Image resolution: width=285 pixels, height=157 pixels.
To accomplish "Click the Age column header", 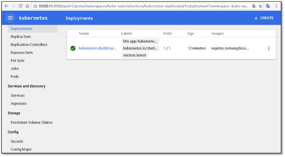I will click(191, 34).
